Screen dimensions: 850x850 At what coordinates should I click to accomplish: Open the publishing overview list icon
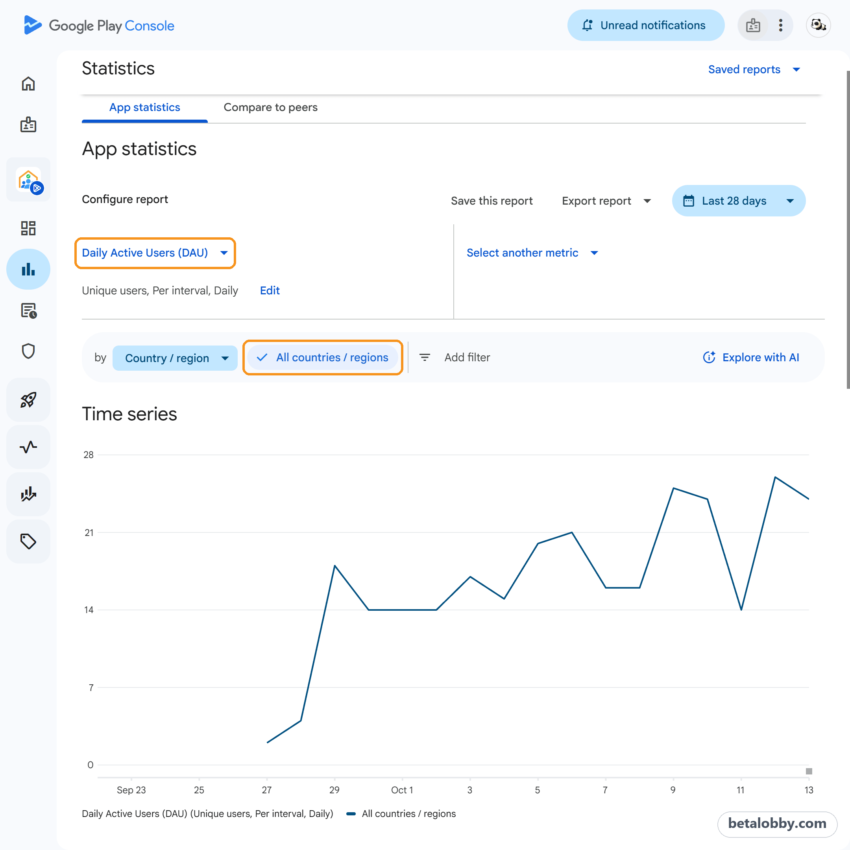coord(28,310)
